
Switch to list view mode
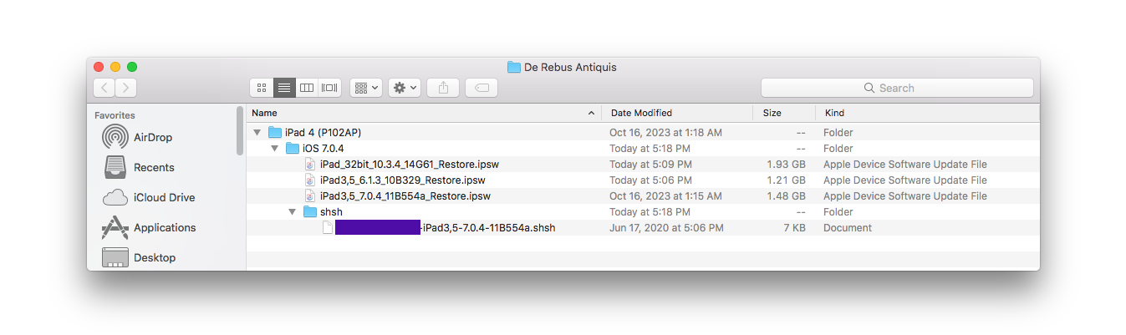284,87
